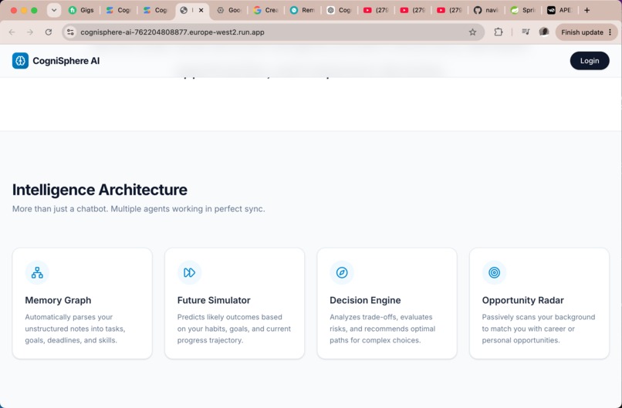Go forward with the browser forward arrow
The height and width of the screenshot is (408, 622).
click(30, 32)
